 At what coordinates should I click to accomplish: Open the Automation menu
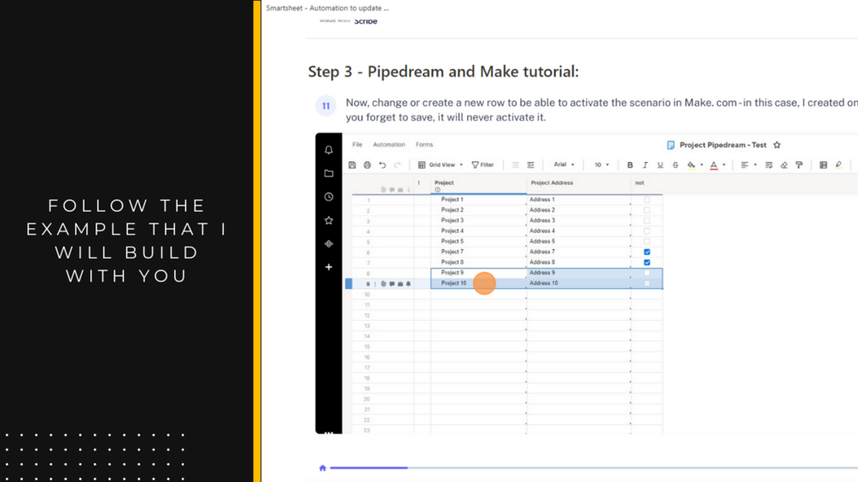click(389, 145)
